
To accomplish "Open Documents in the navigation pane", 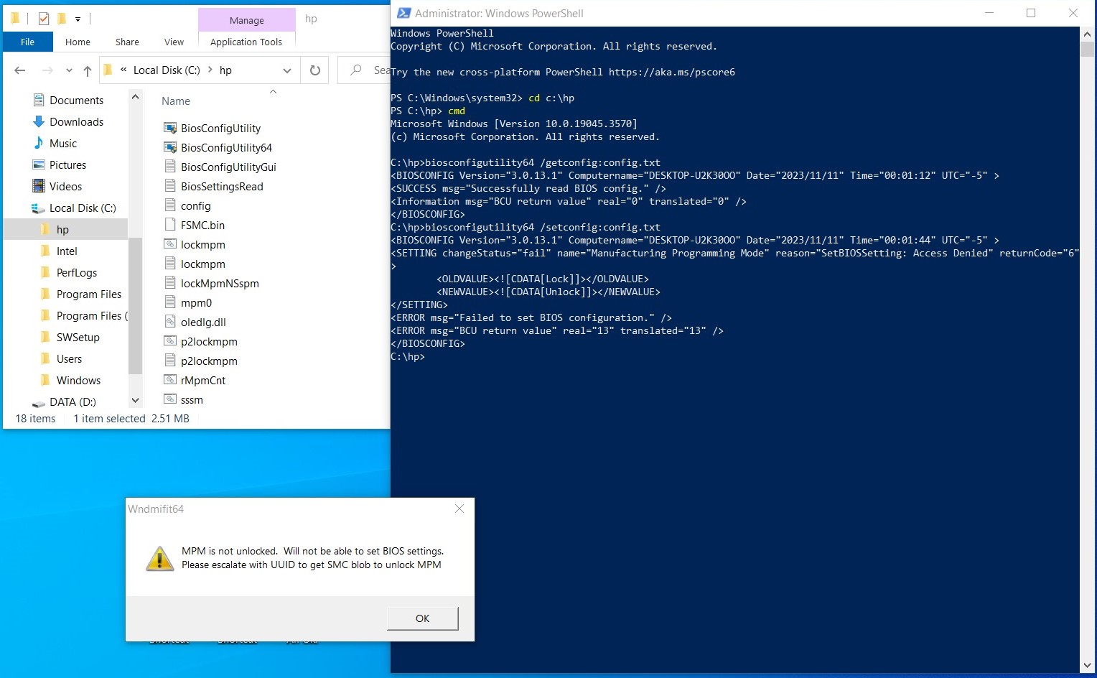I will click(x=76, y=101).
